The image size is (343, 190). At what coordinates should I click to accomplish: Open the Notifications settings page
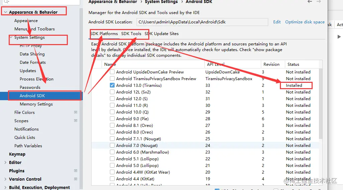coord(26,129)
